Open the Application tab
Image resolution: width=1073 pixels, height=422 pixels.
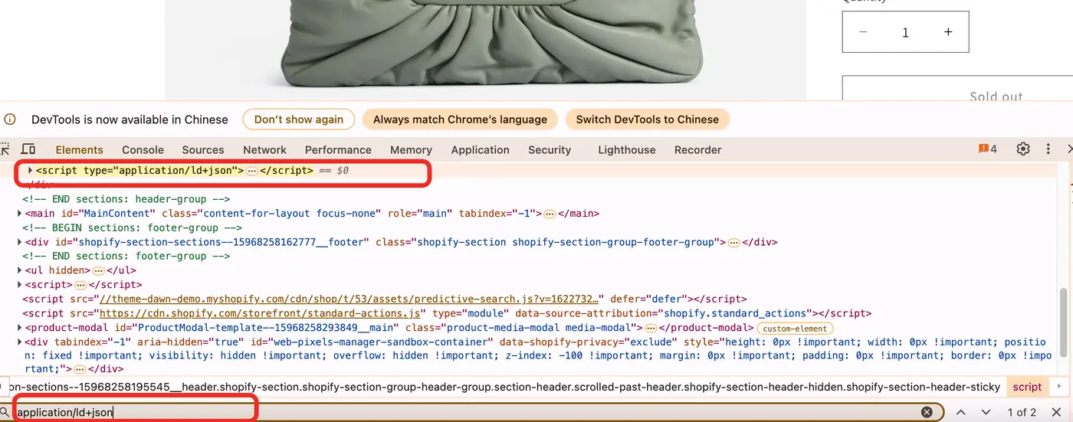[x=481, y=150]
